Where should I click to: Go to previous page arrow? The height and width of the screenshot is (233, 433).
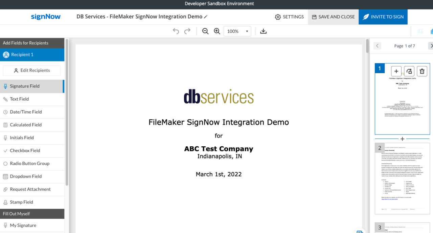pos(378,46)
